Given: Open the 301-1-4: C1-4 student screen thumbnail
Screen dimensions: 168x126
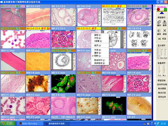Looking at the screenshot, I should pyautogui.click(x=139, y=39).
